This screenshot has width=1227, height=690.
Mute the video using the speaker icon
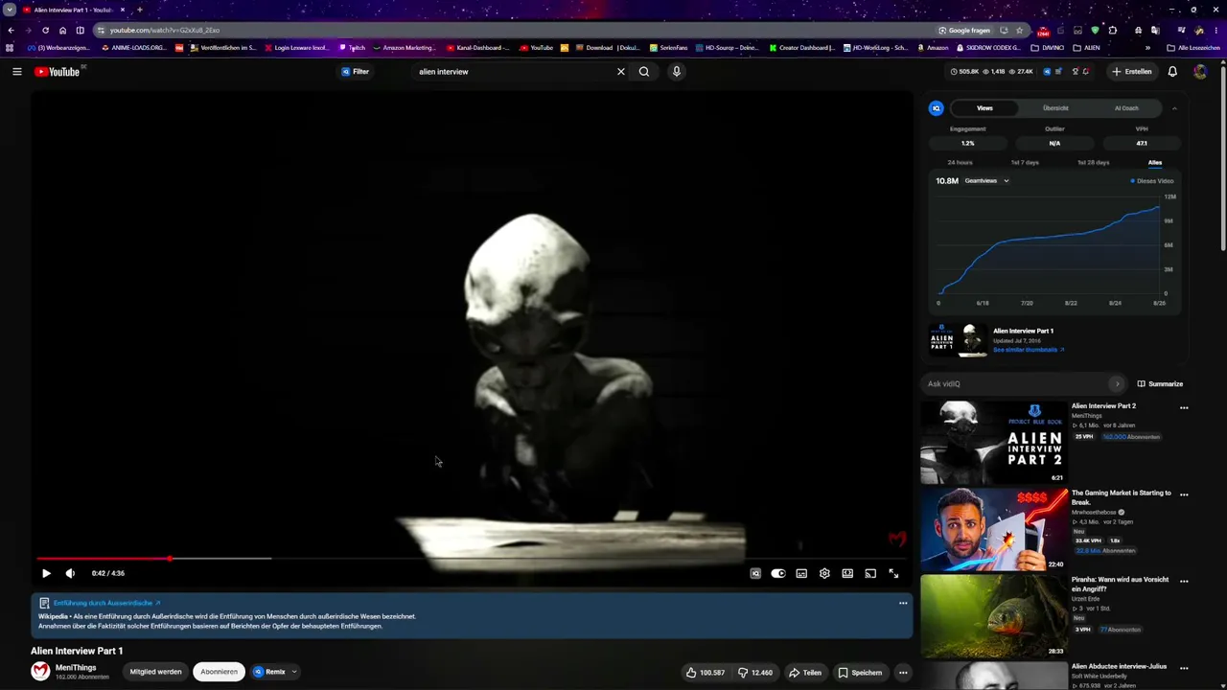coord(70,573)
